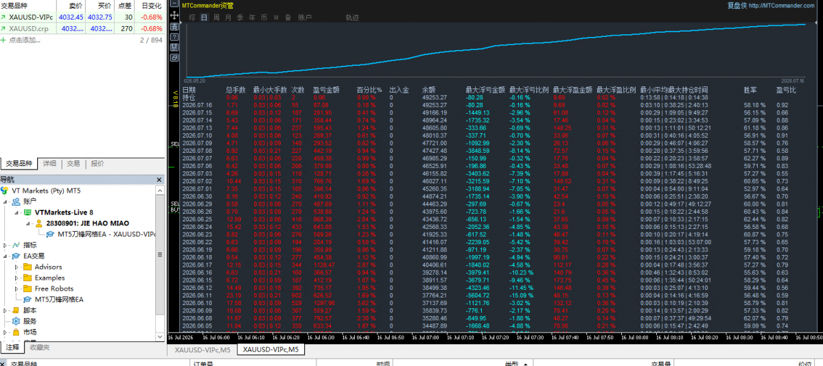The image size is (823, 366).
Task: Click the collapse minus icon above move arrows
Action: tap(174, 3)
